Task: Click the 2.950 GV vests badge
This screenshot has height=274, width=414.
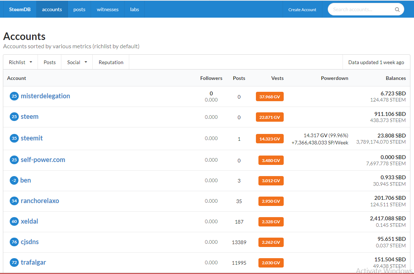Action: [x=271, y=201]
